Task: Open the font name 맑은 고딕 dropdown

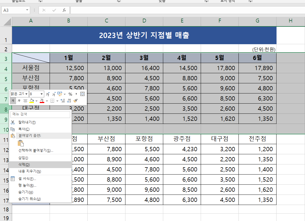Action: coord(26,94)
